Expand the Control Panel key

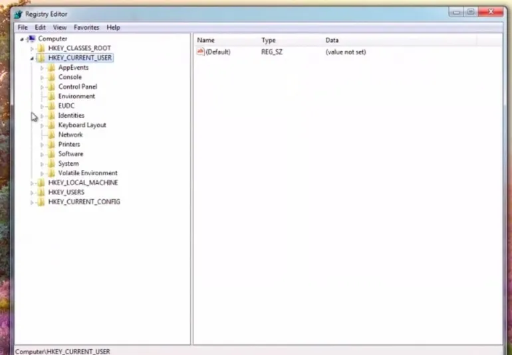(42, 88)
